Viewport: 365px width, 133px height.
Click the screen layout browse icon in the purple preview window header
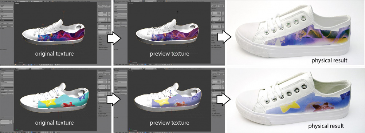[x=130, y=1]
